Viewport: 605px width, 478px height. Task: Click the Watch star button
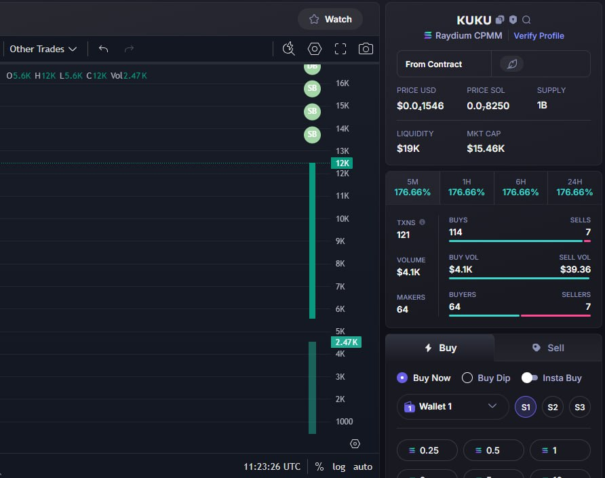[330, 19]
